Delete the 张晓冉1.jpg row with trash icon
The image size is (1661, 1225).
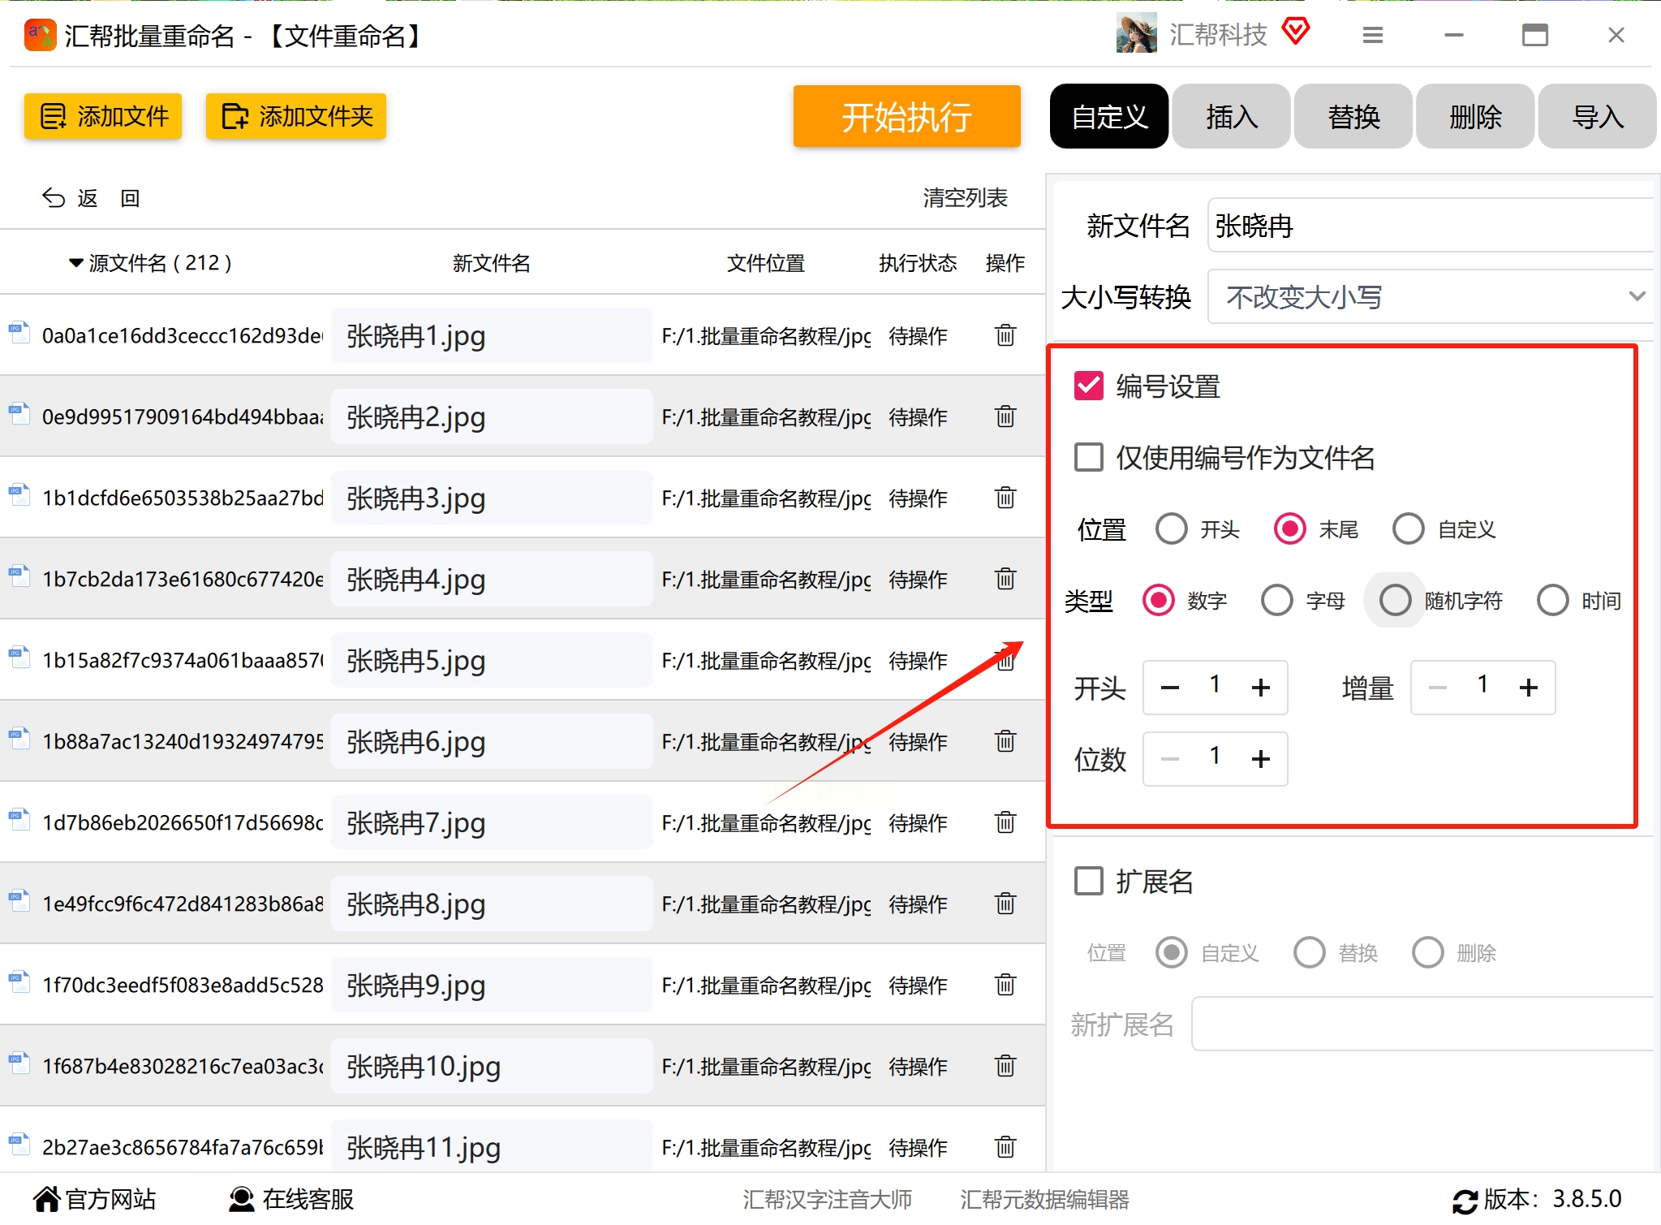(1005, 335)
